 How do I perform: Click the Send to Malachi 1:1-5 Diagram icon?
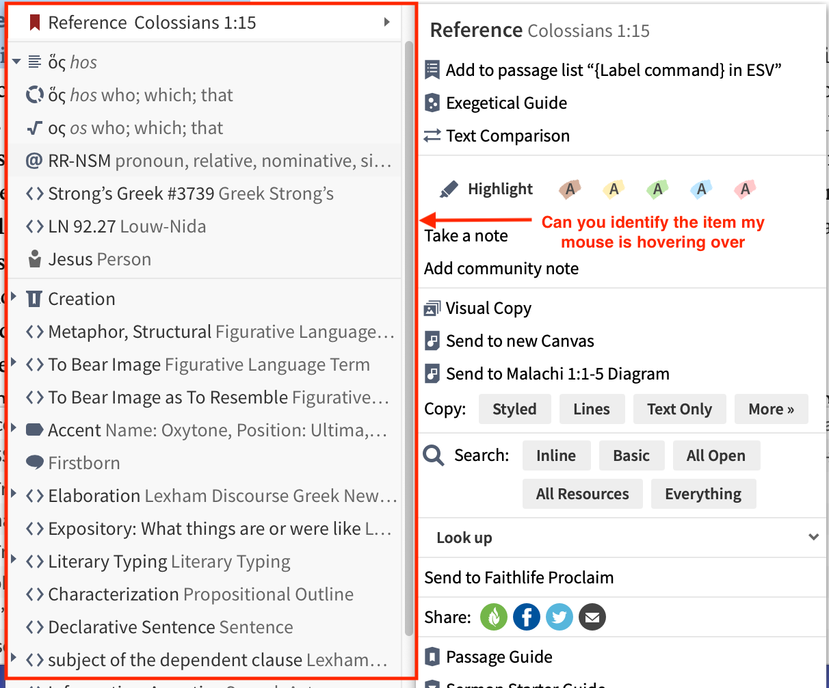click(432, 373)
